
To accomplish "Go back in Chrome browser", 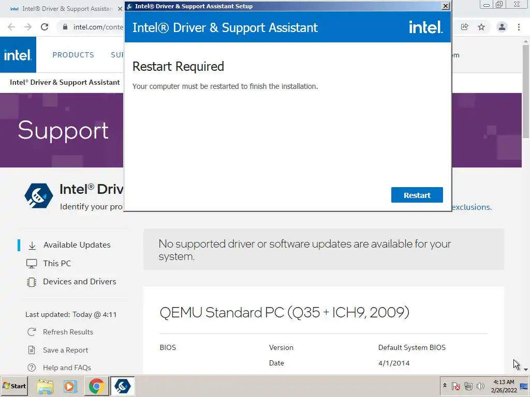I will 11,27.
